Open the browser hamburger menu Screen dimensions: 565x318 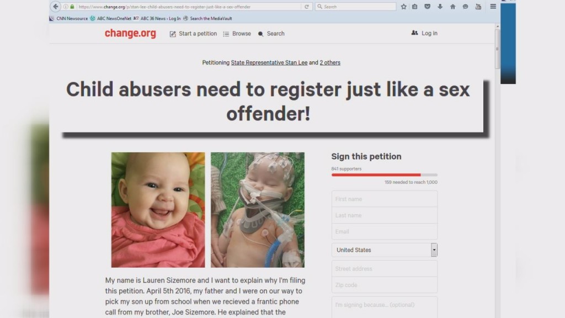[x=493, y=7]
